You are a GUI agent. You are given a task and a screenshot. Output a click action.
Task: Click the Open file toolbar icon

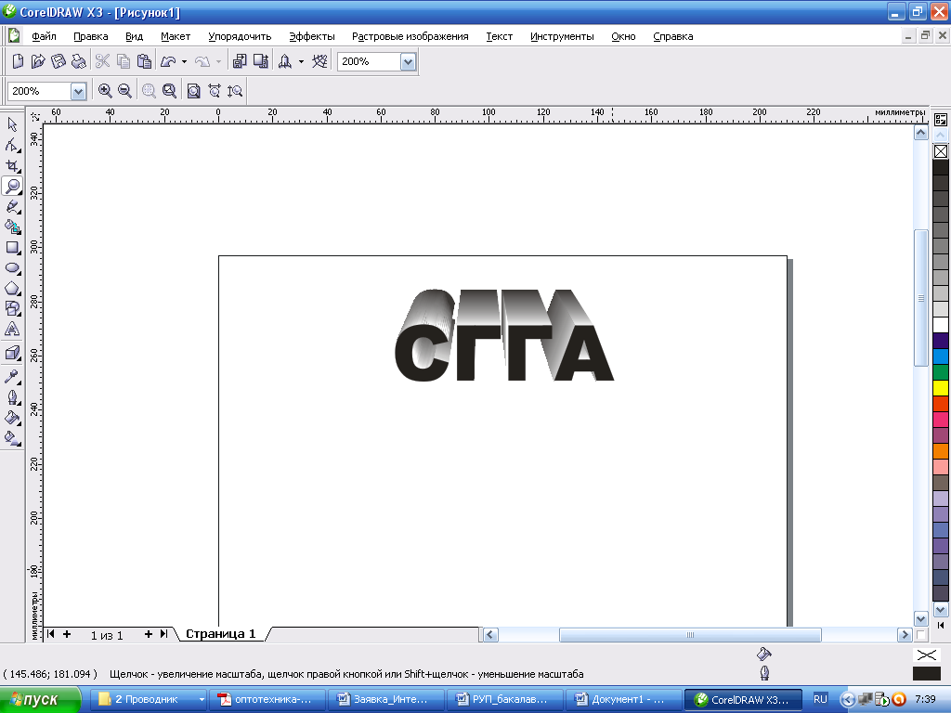point(37,61)
